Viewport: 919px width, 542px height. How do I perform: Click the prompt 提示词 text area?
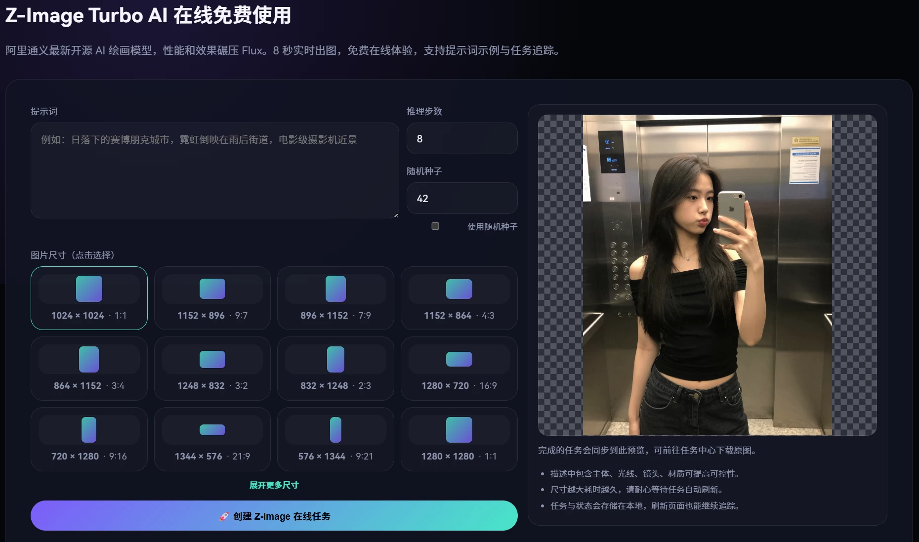coord(215,170)
